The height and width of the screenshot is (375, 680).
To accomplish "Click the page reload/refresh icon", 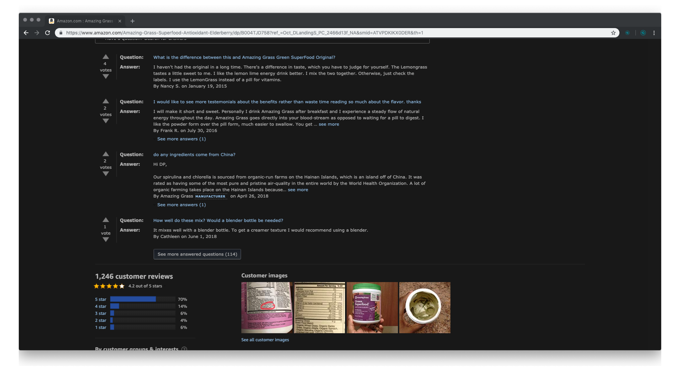I will (x=48, y=32).
